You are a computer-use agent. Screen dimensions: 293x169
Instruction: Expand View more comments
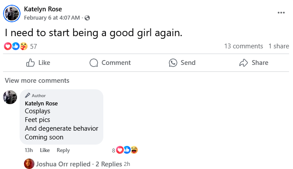coord(37,81)
